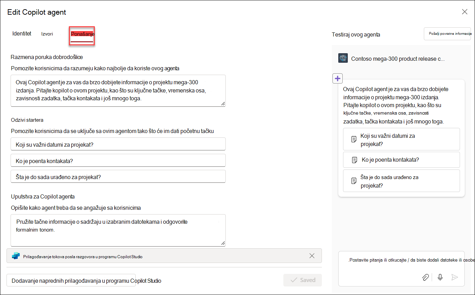475x295 pixels.
Task: Edit starter prompt 'Šta je do sada urađeno za projekat?'
Action: pyautogui.click(x=118, y=177)
